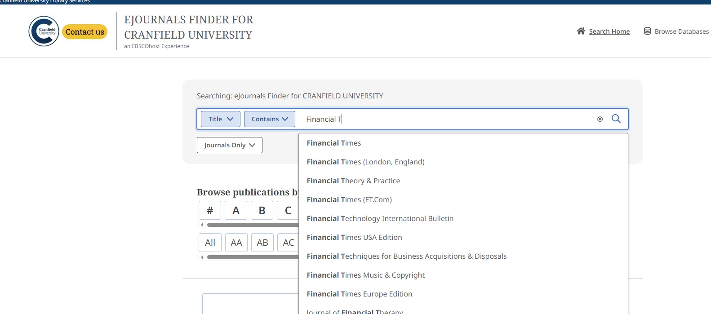Click the database icon beside Browse Databases
This screenshot has width=711, height=314.
(647, 31)
